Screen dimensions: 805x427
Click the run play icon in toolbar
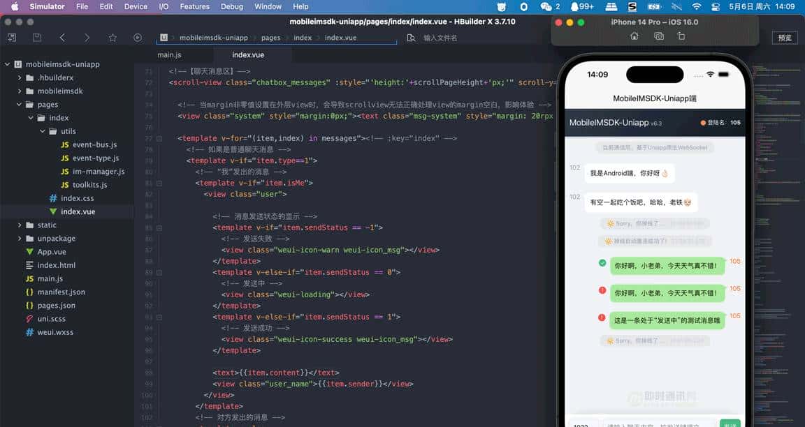[138, 38]
